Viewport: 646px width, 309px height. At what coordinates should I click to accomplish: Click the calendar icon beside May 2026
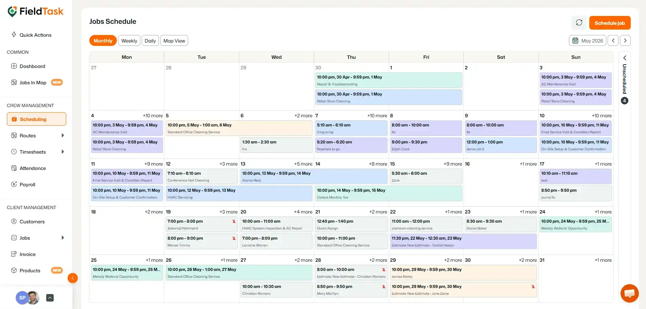(x=575, y=40)
